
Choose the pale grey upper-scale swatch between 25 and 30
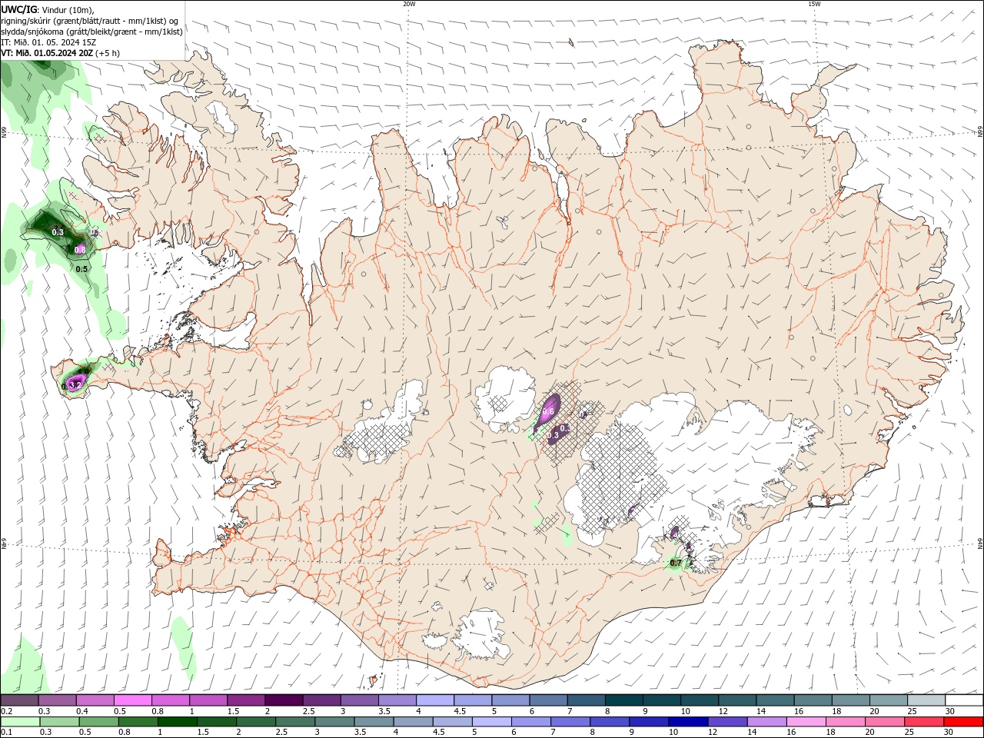[x=926, y=700]
